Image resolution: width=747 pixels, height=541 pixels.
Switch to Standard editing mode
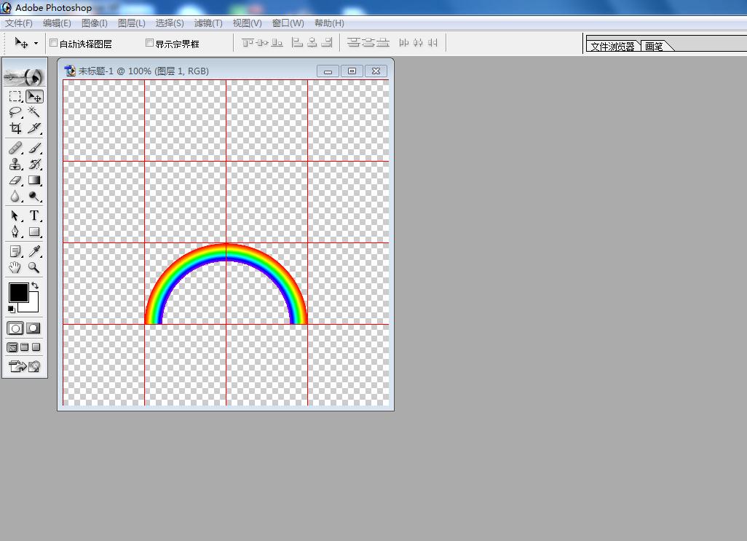(15, 328)
